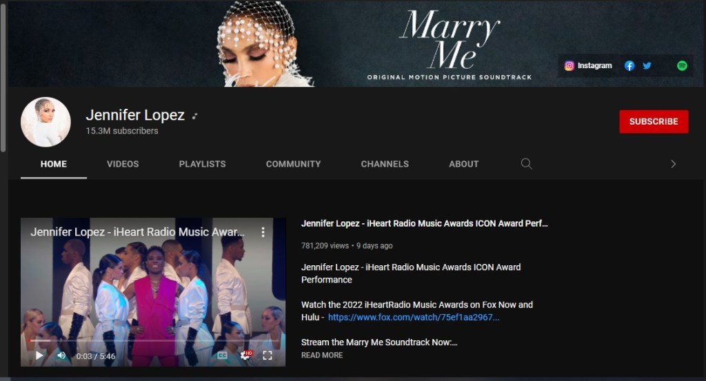Open the fox.com watch link in description
706x381 pixels.
[414, 318]
